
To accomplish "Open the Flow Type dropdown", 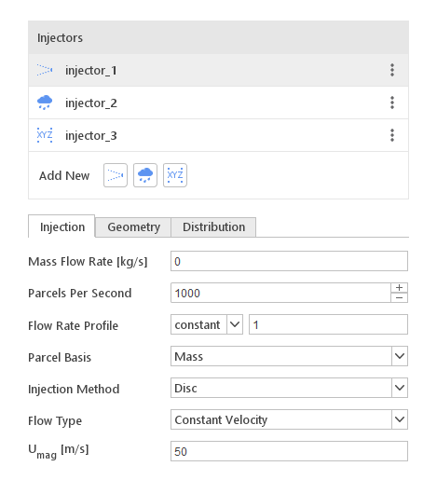I will tap(289, 419).
